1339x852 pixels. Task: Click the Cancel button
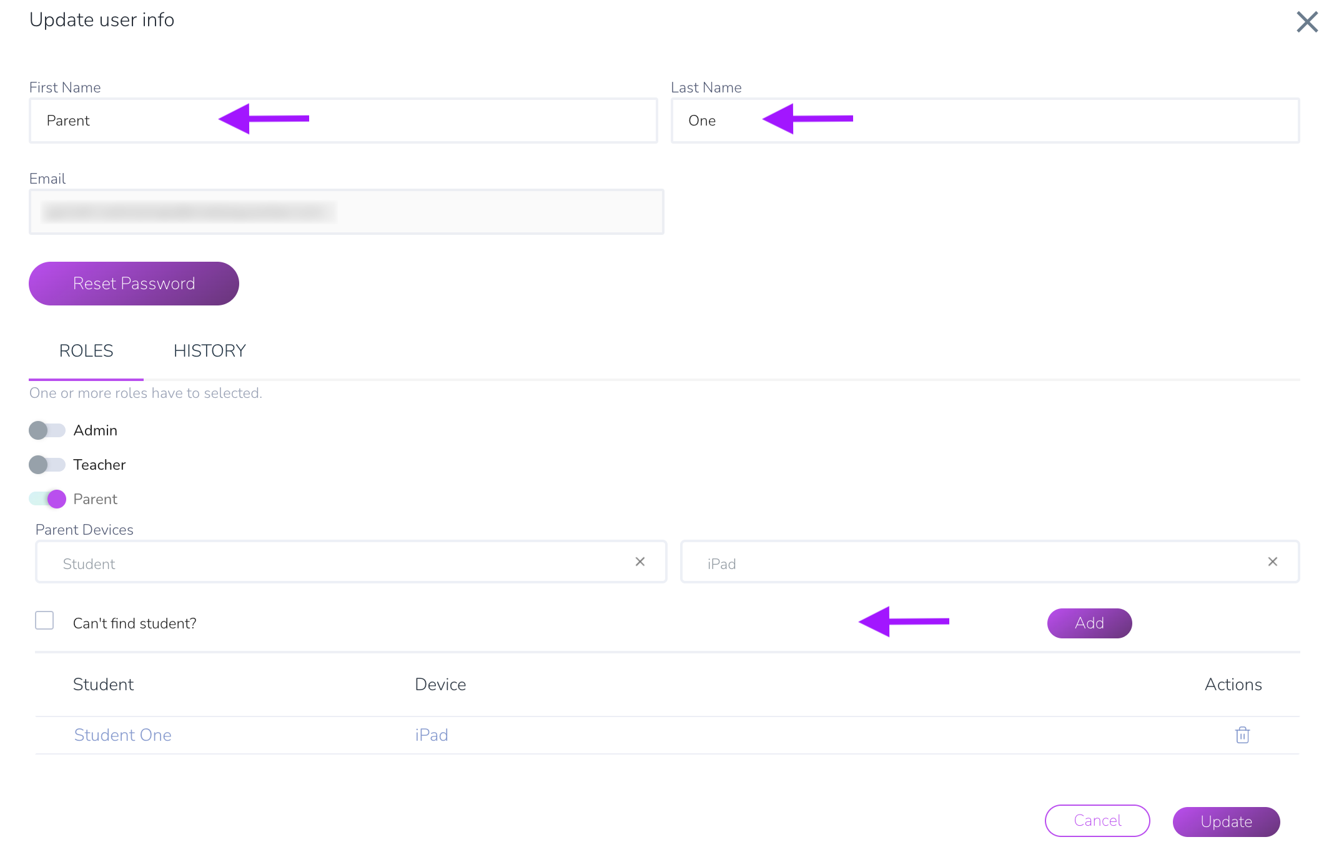pyautogui.click(x=1097, y=821)
